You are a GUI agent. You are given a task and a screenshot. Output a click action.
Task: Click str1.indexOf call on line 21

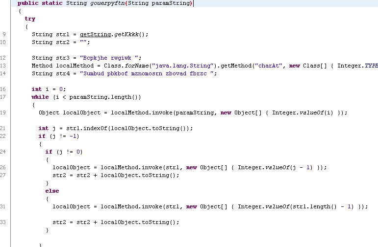[x=128, y=128]
